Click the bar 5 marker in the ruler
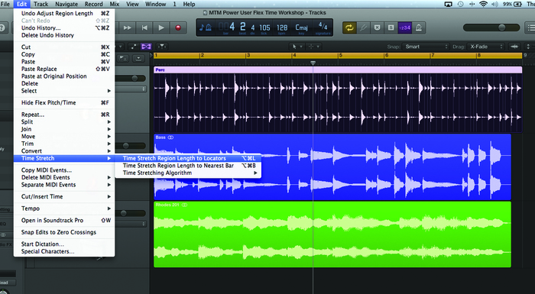Viewport: 535px width, 294px height. (x=340, y=55)
